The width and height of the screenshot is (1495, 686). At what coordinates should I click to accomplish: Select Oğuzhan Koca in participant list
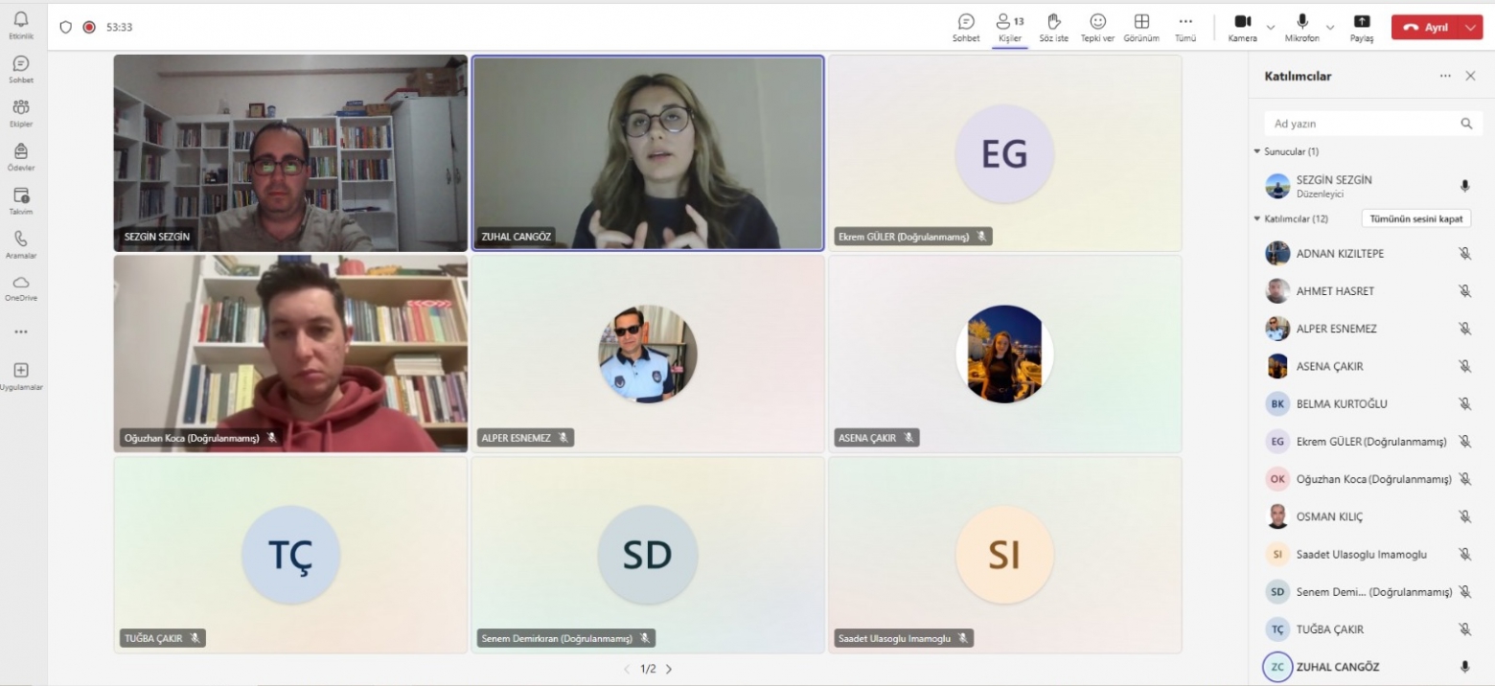click(x=1368, y=479)
